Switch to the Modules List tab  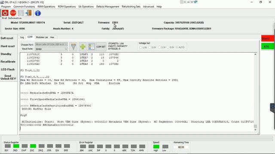[42, 37]
